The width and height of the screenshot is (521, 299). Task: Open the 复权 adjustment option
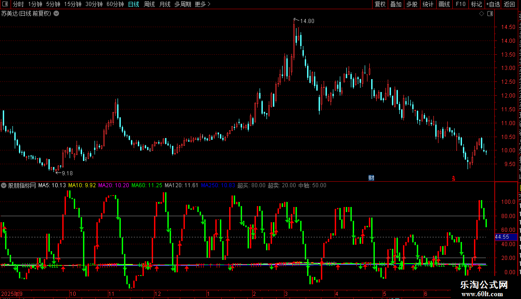(380, 4)
